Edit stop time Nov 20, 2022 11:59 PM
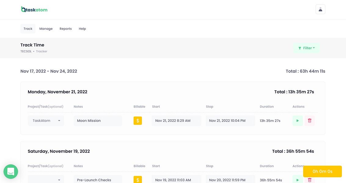Screen dimensions: 346x183 [x=230, y=179]
